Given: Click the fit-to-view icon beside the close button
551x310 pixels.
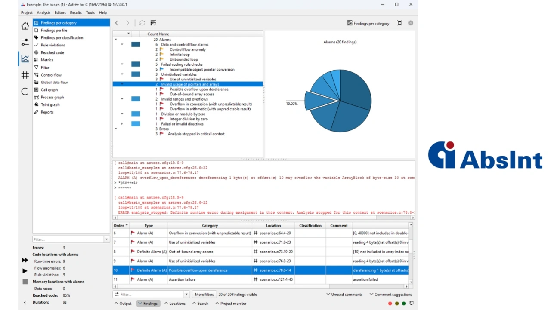Looking at the screenshot, I should point(399,23).
